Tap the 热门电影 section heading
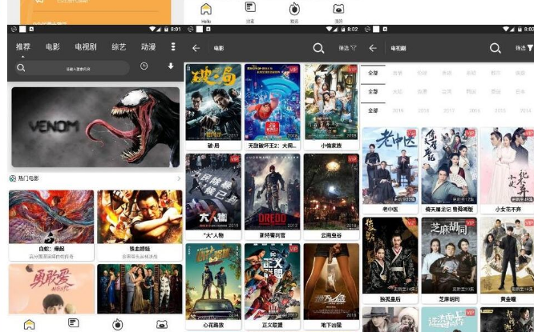Screen dimensions: 534x332 28,178
